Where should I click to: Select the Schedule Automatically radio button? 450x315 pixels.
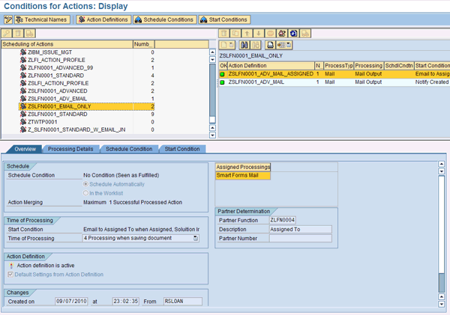(x=86, y=184)
